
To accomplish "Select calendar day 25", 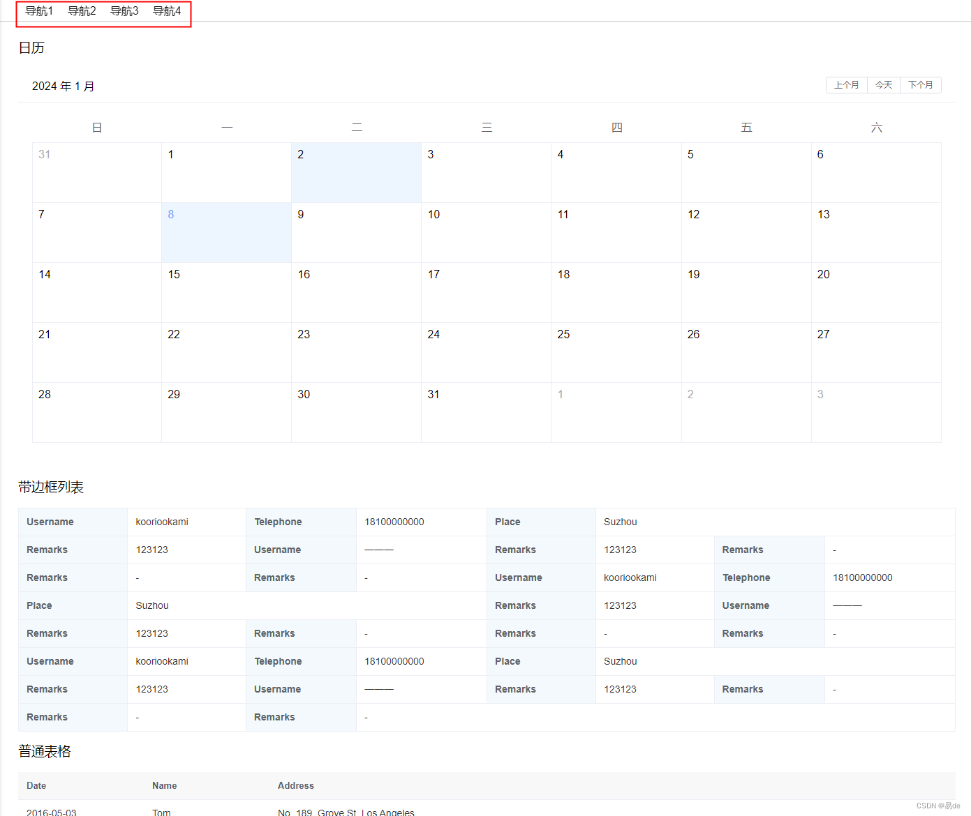I will click(616, 353).
